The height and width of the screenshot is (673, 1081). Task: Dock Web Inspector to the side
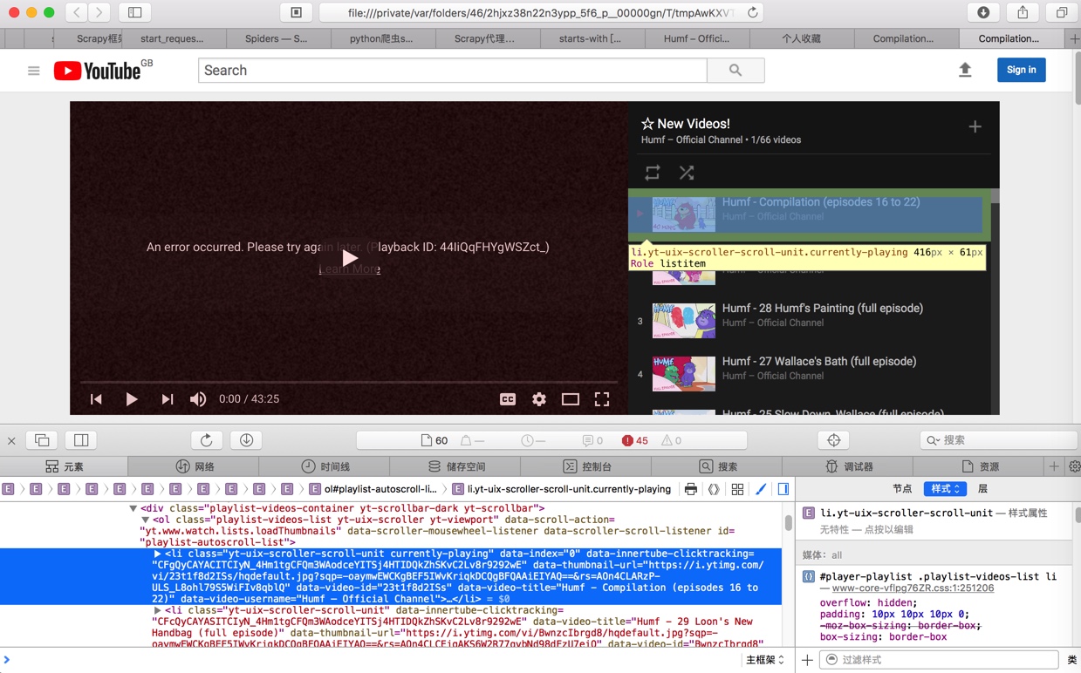[81, 440]
